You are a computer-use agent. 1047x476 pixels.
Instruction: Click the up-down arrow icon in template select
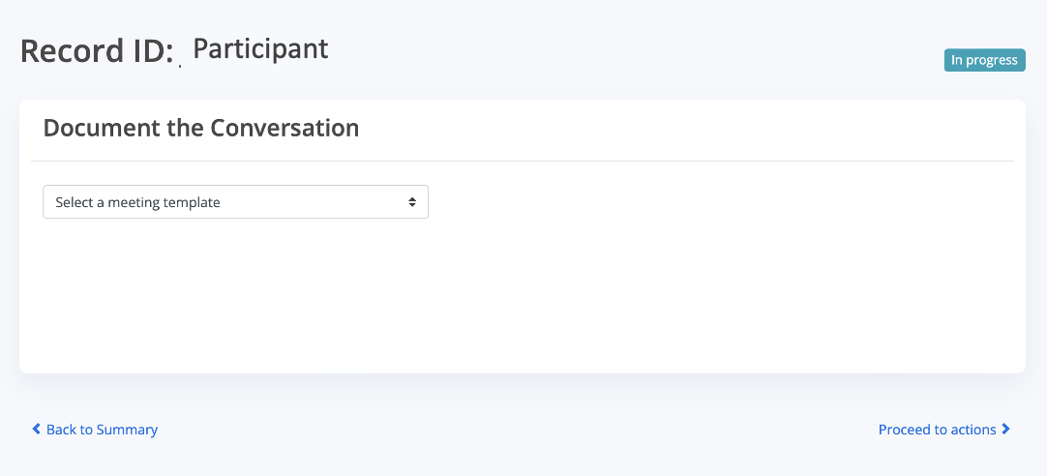412,202
